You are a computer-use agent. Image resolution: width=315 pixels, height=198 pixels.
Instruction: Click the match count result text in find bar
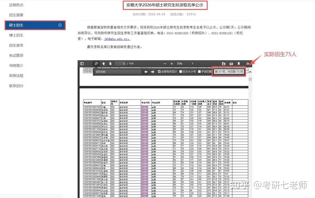point(229,71)
